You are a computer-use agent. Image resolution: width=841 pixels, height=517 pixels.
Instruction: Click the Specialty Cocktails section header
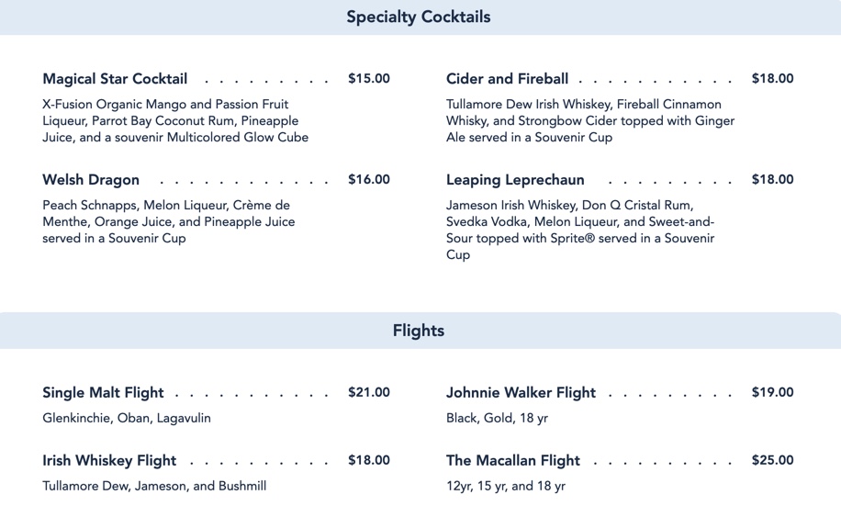point(419,17)
